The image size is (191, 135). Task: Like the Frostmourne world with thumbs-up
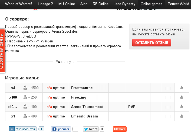pos(181,87)
